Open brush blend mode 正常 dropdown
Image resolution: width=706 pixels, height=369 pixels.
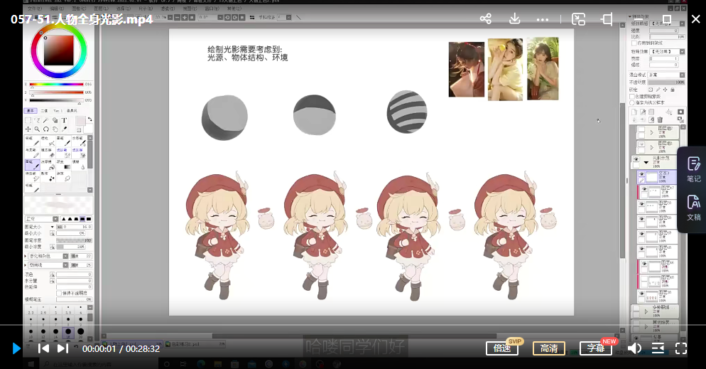click(42, 219)
